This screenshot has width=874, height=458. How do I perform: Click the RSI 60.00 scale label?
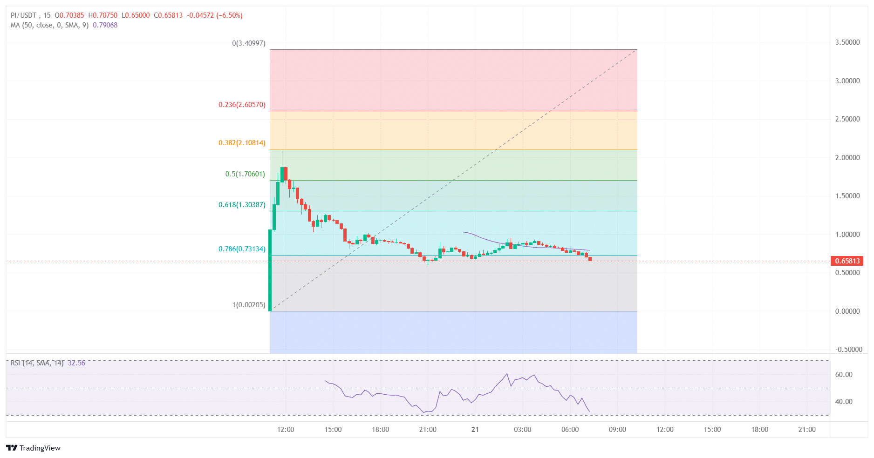tap(844, 375)
